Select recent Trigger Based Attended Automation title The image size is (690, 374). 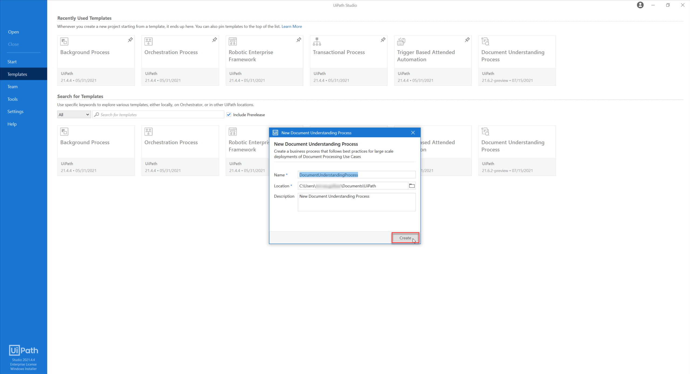(x=426, y=56)
